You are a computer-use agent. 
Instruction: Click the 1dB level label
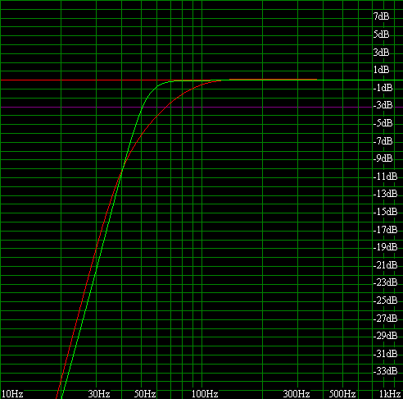coord(382,70)
